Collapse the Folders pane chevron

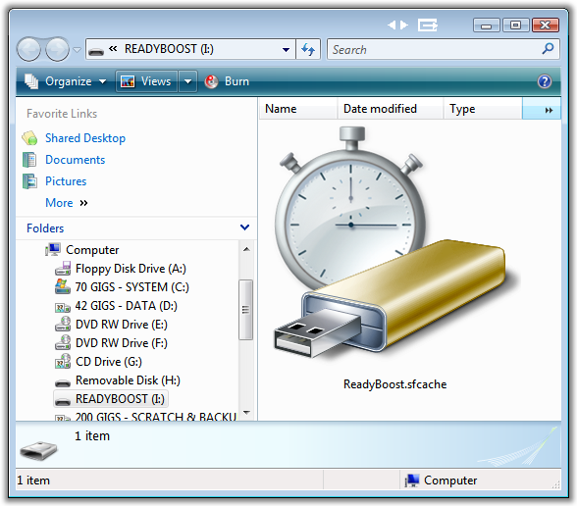point(244,228)
